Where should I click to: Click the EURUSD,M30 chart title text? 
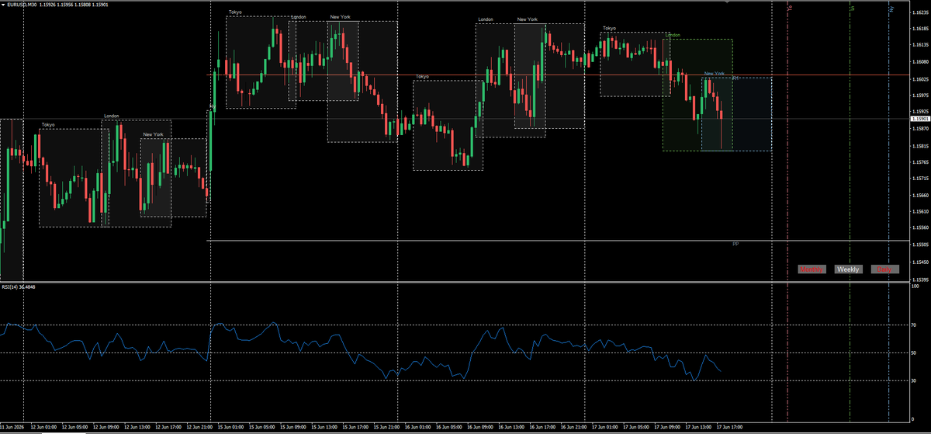(x=22, y=5)
